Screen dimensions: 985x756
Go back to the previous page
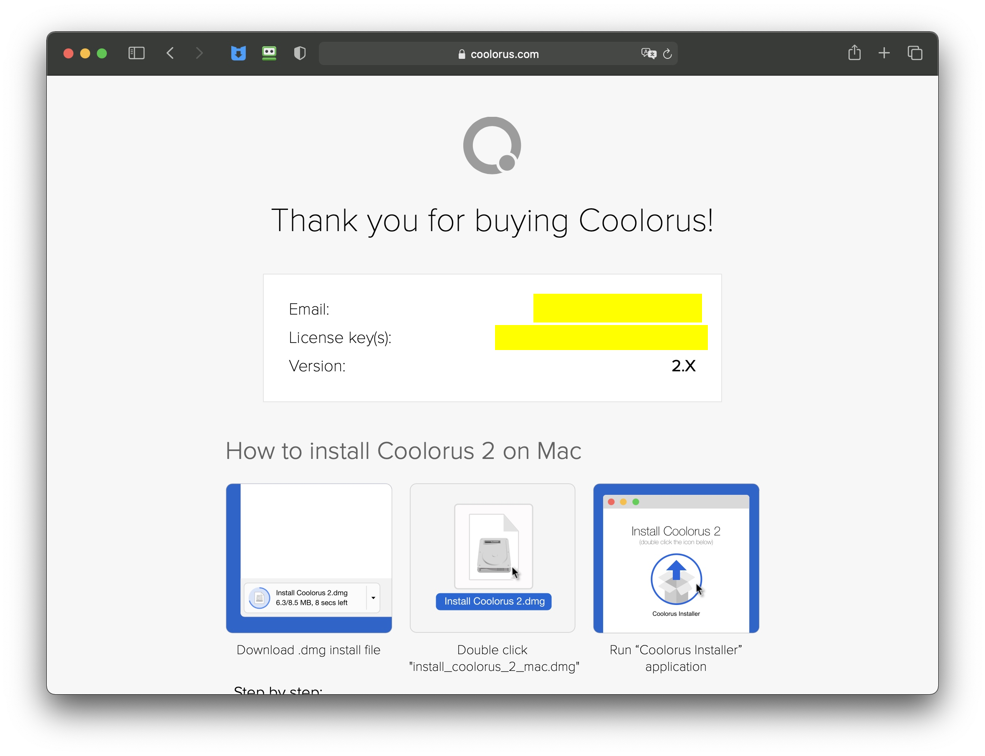(x=170, y=53)
